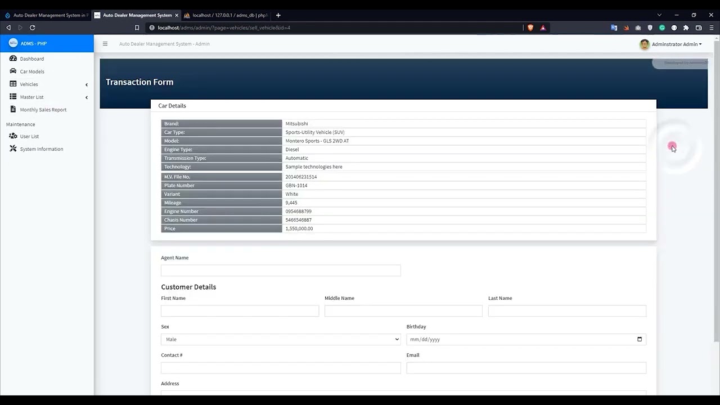Select the plate number GBN-1014

click(296, 186)
